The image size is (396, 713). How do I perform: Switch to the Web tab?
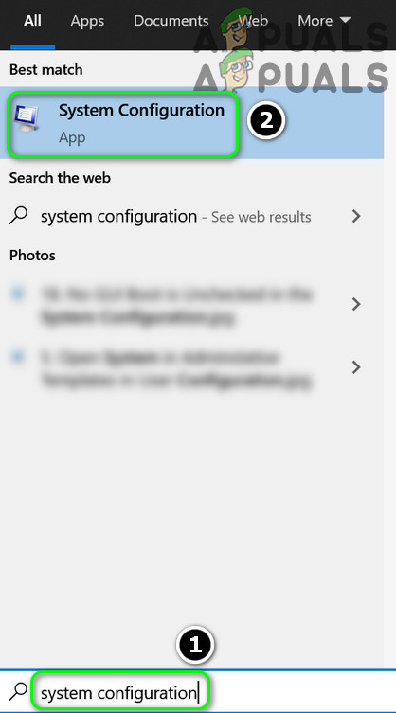(x=253, y=21)
